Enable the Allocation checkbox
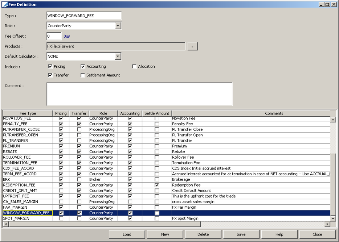 (x=134, y=67)
